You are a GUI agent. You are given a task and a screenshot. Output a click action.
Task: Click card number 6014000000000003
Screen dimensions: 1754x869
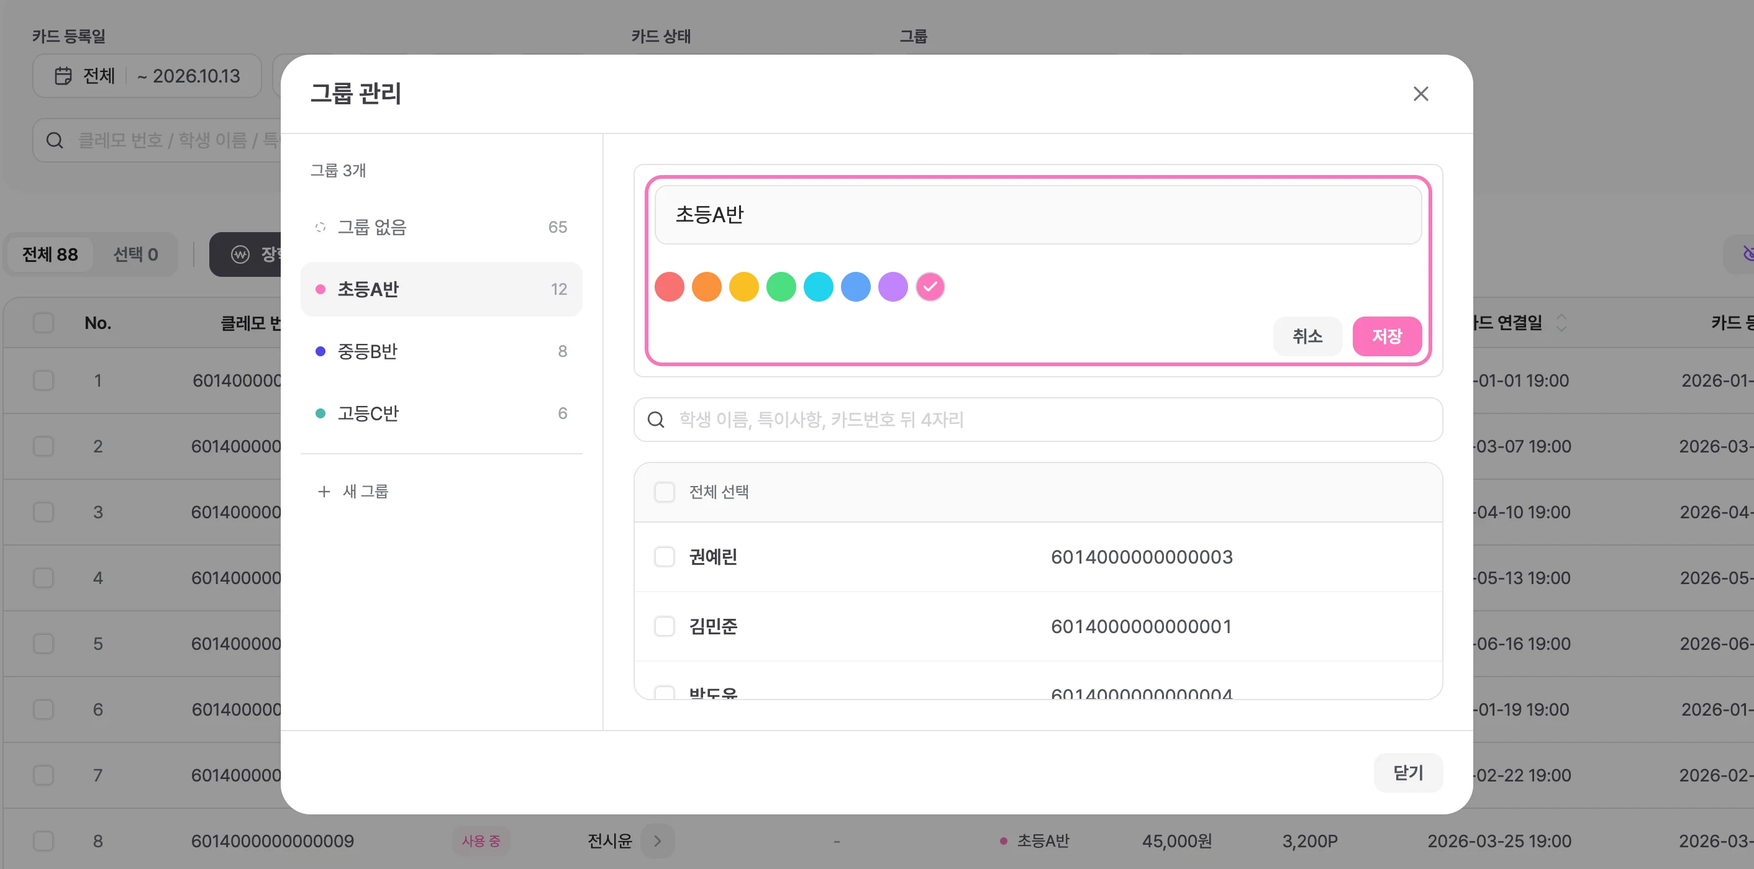(x=1141, y=557)
